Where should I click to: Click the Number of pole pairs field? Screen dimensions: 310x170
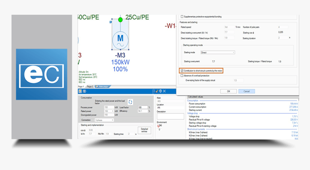283,27
